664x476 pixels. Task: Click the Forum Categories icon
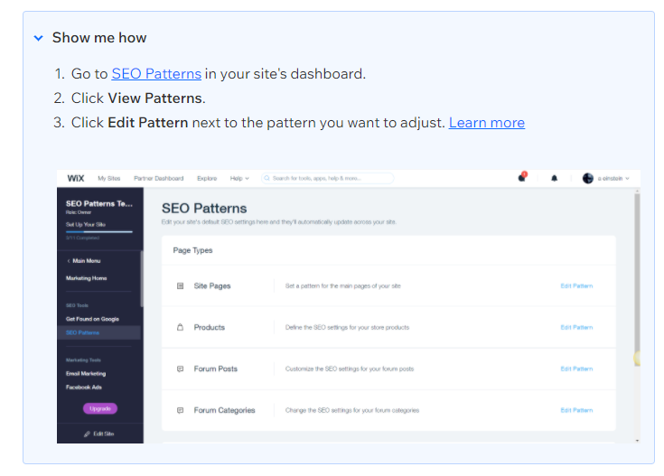pos(180,410)
